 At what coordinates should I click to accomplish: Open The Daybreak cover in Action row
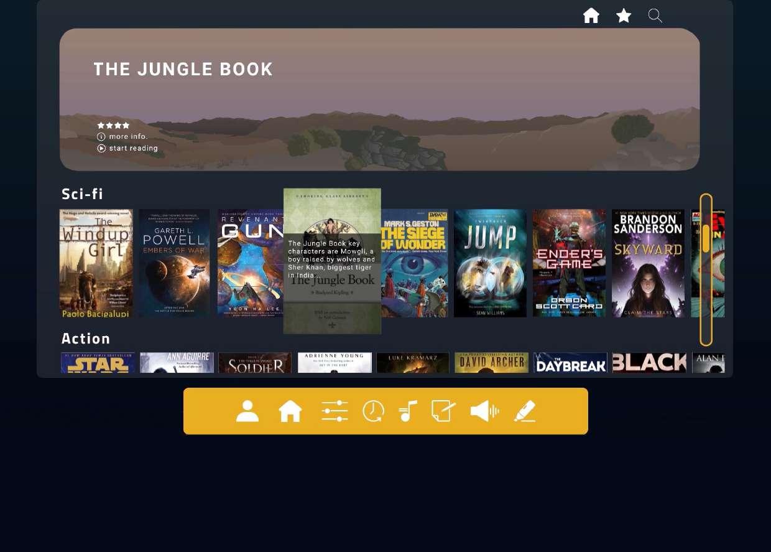point(570,363)
